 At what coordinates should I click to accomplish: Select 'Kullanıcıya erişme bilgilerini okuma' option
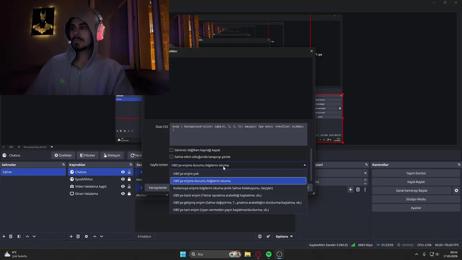[238, 188]
